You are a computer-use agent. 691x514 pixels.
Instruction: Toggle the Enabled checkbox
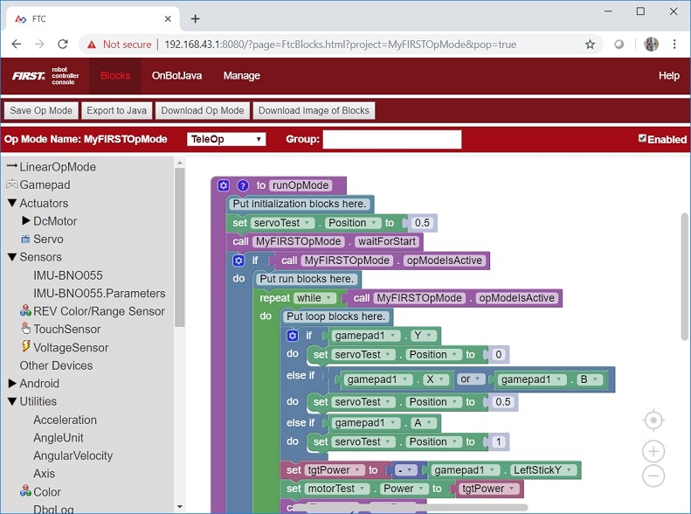point(643,138)
